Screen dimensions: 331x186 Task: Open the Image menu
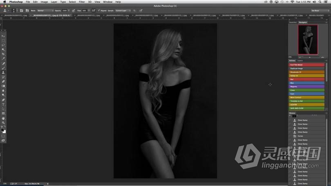coord(44,2)
